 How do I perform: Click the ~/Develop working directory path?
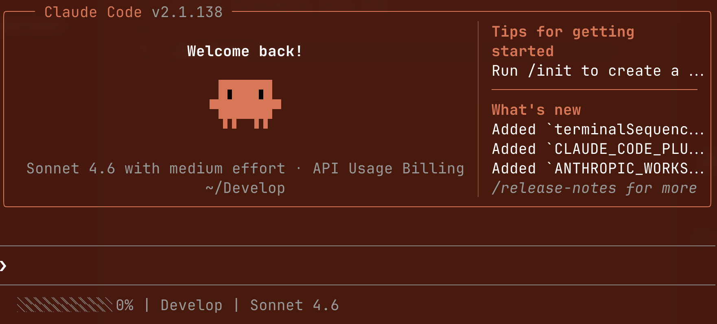click(245, 188)
